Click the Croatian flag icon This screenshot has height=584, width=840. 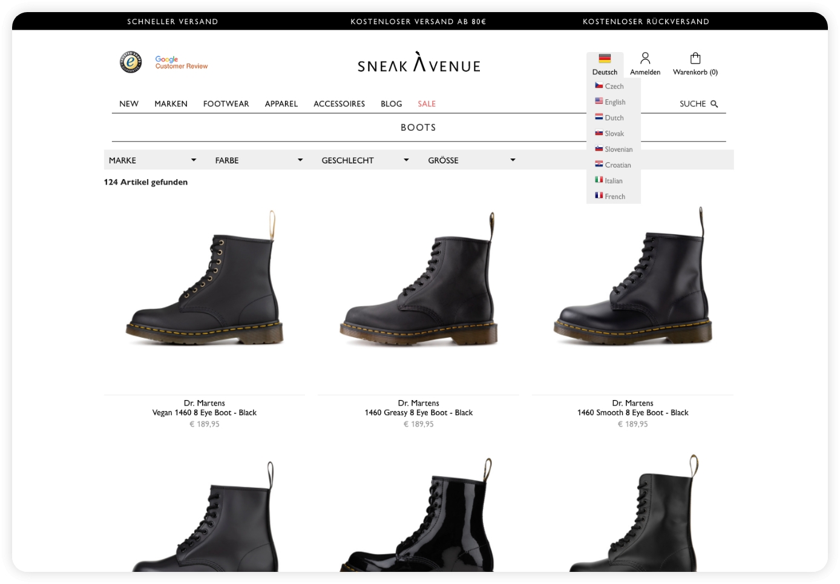[599, 165]
